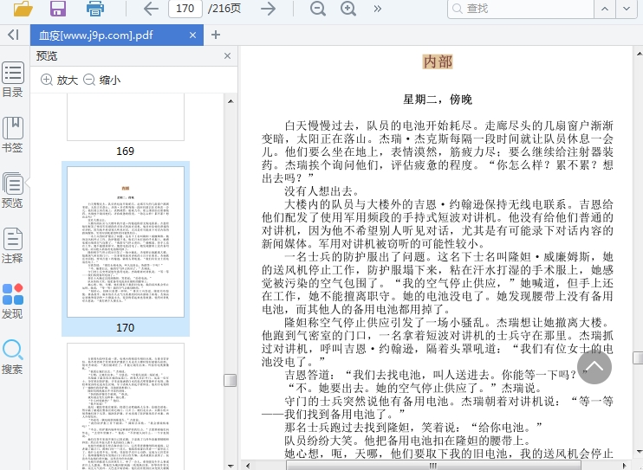Expand more toolbar tools chevron
The image size is (643, 470).
[378, 9]
